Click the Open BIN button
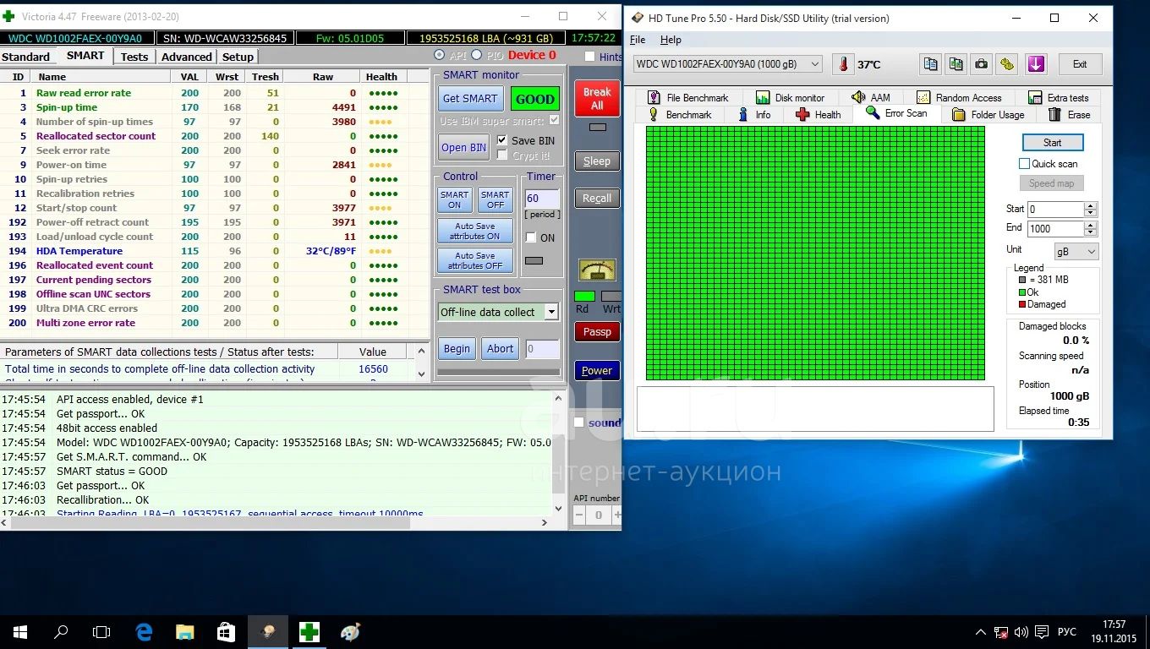Viewport: 1150px width, 649px height. (463, 147)
